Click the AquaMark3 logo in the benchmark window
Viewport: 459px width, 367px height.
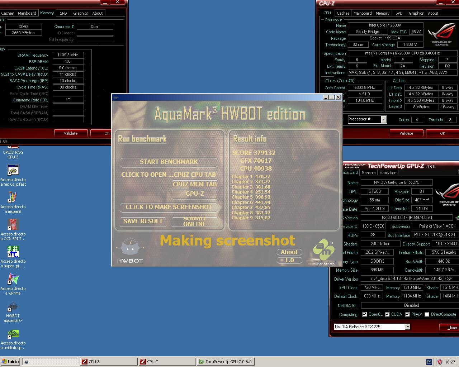pos(323,252)
